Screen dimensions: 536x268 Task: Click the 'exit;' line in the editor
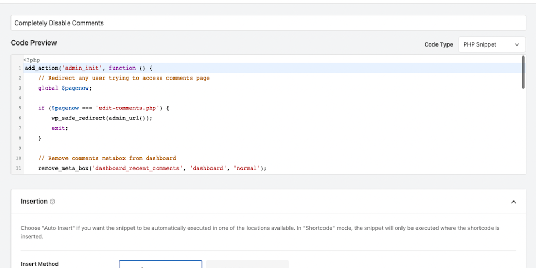(x=60, y=128)
